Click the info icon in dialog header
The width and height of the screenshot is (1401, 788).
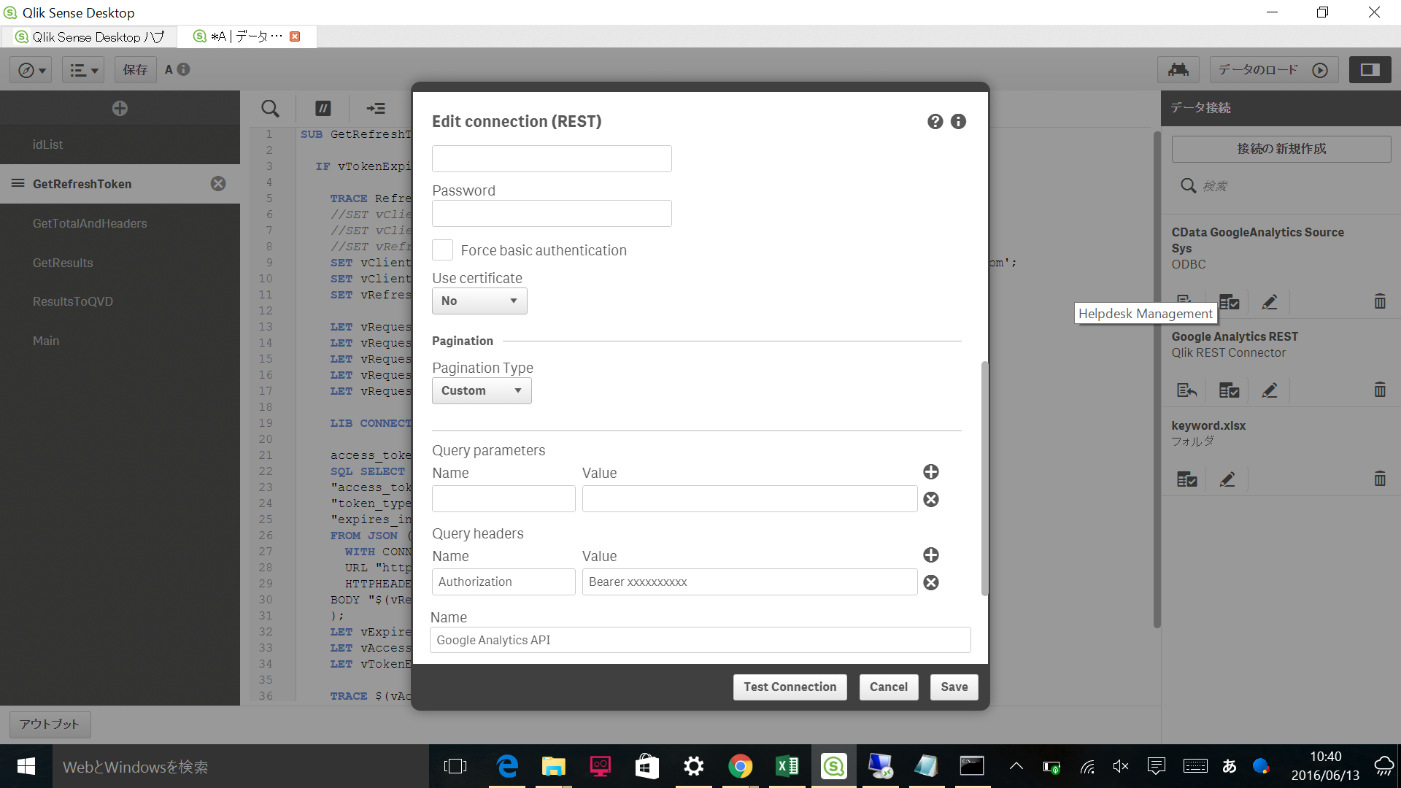pos(958,122)
